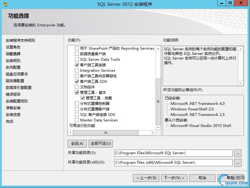Check the 分布式重播控制器 option
This screenshot has height=188, width=250.
(77, 104)
